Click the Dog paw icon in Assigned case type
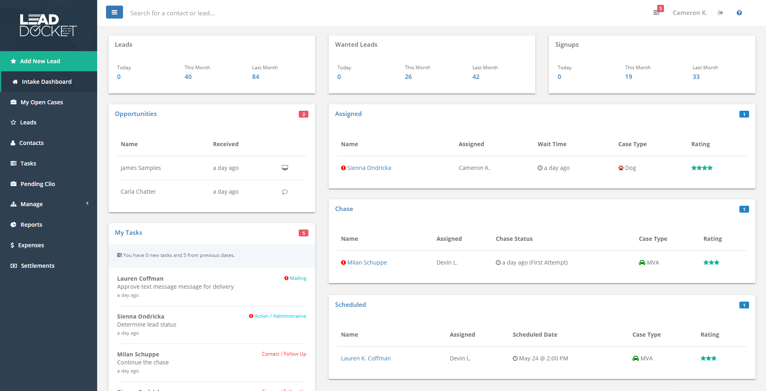This screenshot has height=391, width=766. coord(621,168)
